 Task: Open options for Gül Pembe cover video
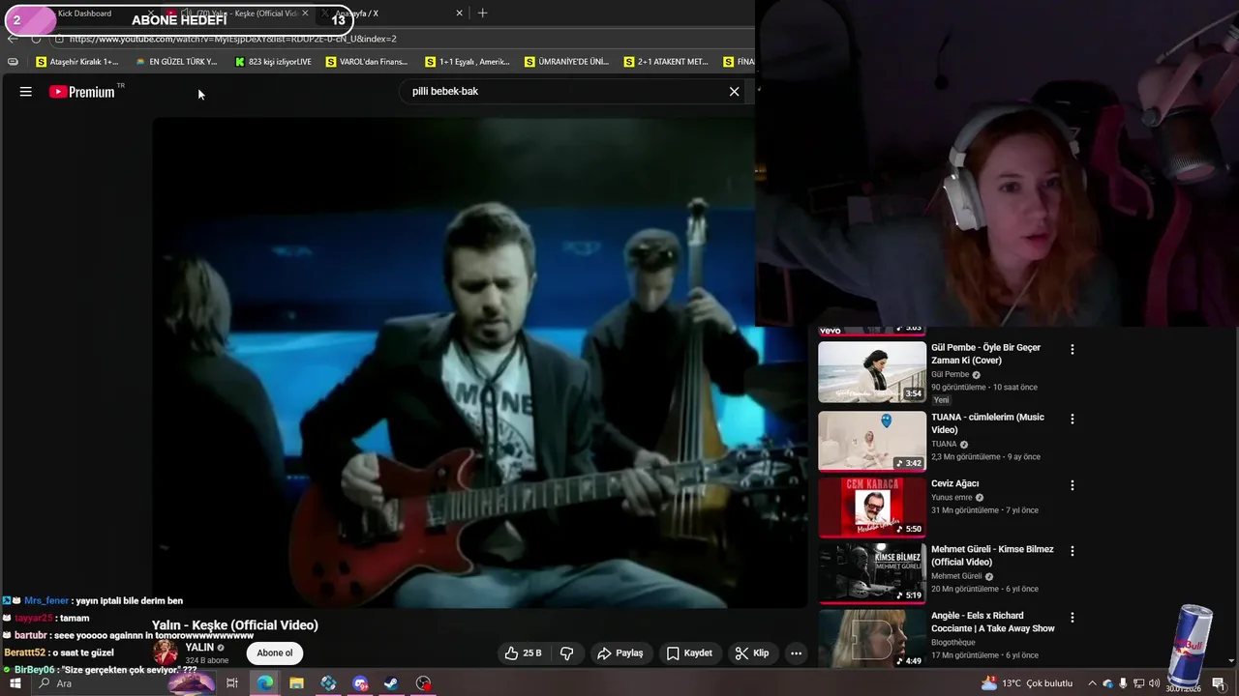[x=1072, y=349]
